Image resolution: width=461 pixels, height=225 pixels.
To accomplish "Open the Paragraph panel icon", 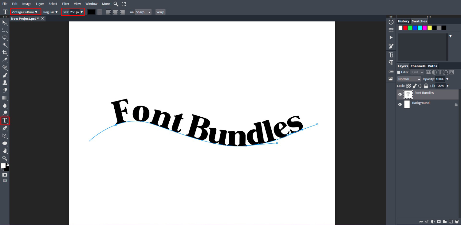I will click(391, 63).
